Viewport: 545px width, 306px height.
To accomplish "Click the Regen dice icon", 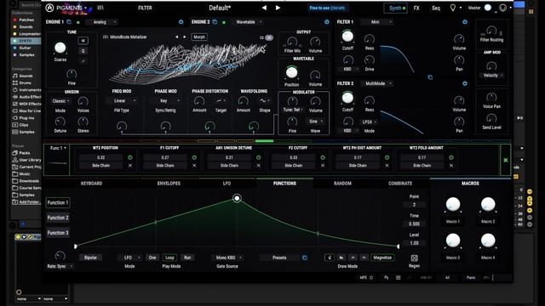I will pos(414,258).
